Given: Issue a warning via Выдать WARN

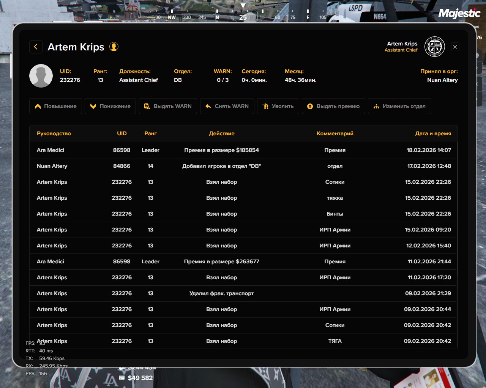Looking at the screenshot, I should 168,106.
